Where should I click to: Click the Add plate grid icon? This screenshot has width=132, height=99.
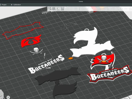point(54,9)
